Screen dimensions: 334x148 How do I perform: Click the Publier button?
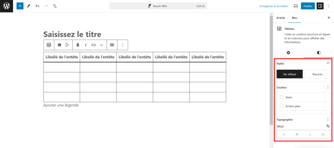click(308, 6)
